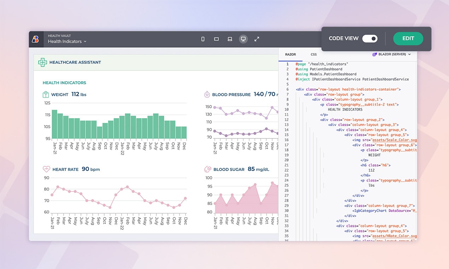Switch to the RAZOR tab

291,55
